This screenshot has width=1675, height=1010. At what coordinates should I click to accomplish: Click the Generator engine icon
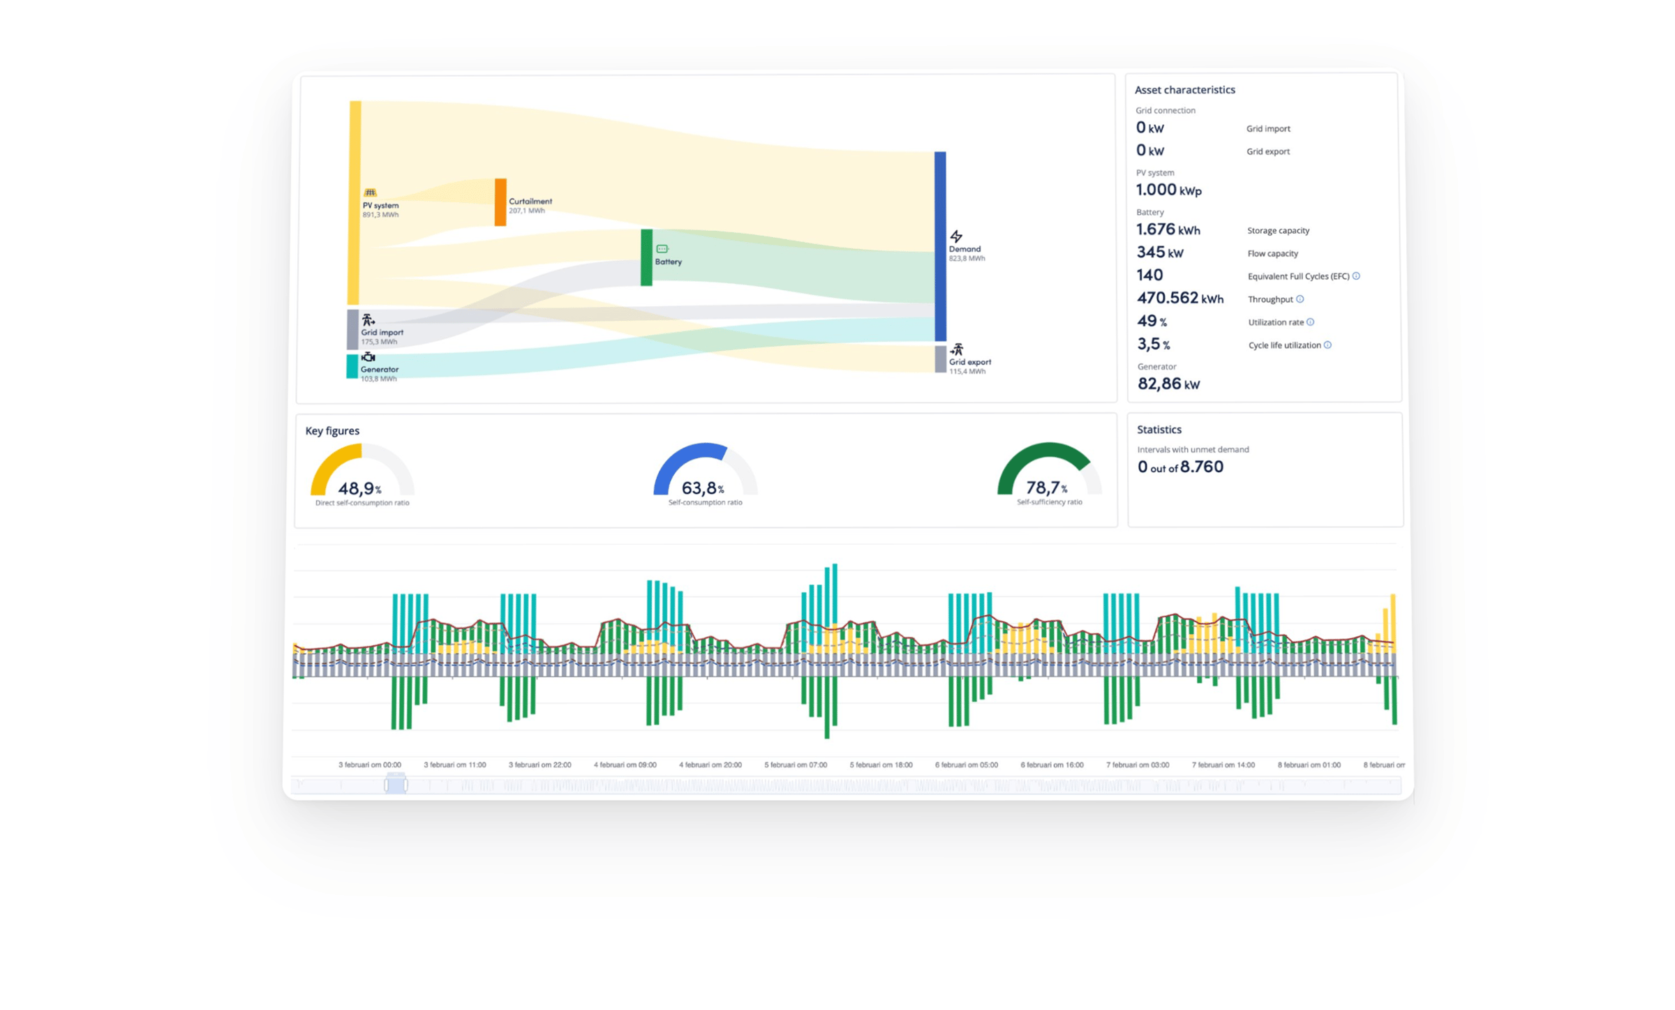(368, 357)
